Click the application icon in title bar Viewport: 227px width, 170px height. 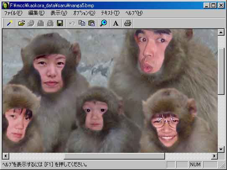click(5, 5)
